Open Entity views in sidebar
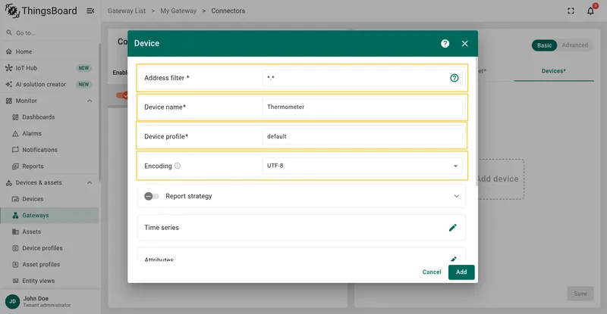Screen dimensions: 607x314 coord(49,281)
